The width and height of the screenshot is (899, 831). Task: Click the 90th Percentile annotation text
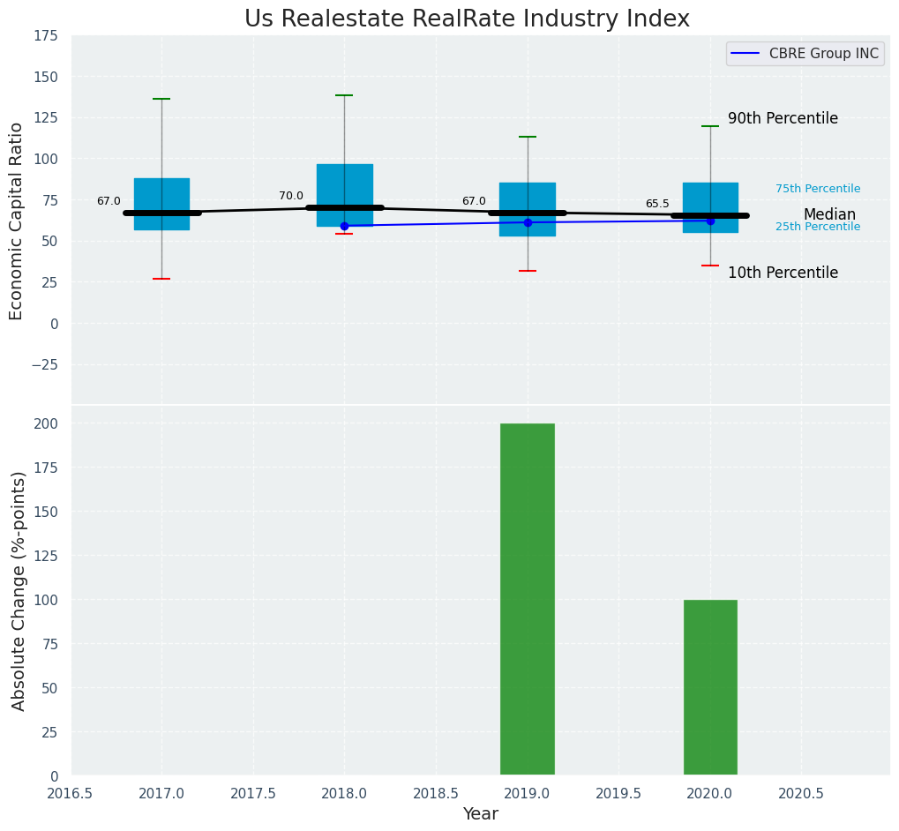point(783,118)
